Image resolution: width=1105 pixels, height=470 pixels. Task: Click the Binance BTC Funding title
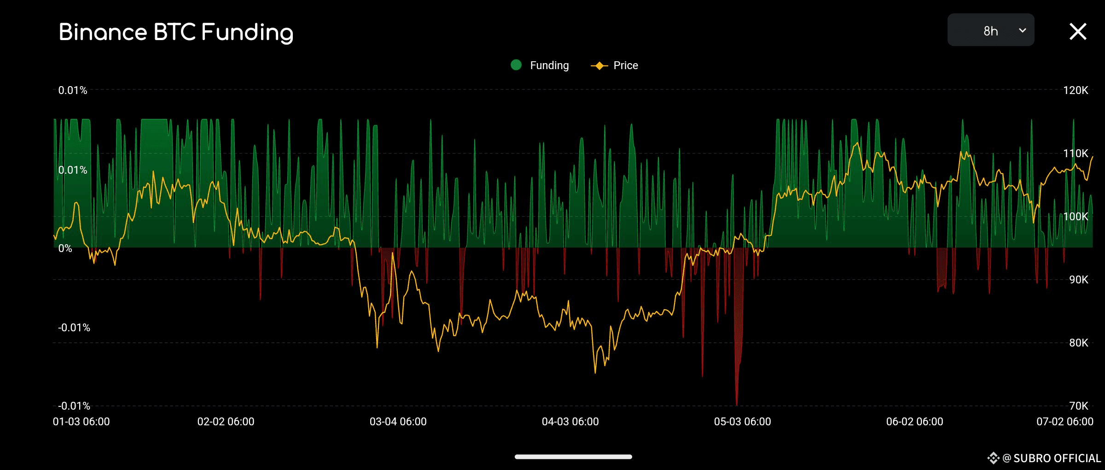coord(176,32)
